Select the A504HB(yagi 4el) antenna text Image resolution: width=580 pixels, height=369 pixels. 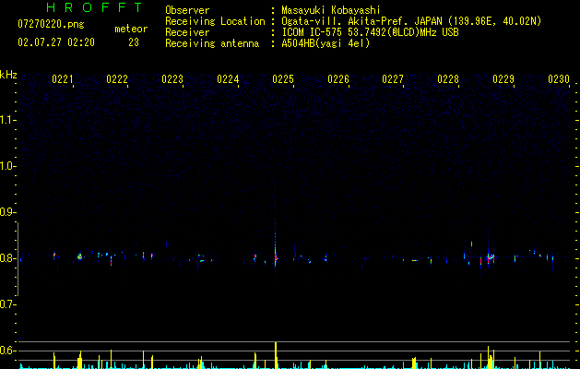326,43
